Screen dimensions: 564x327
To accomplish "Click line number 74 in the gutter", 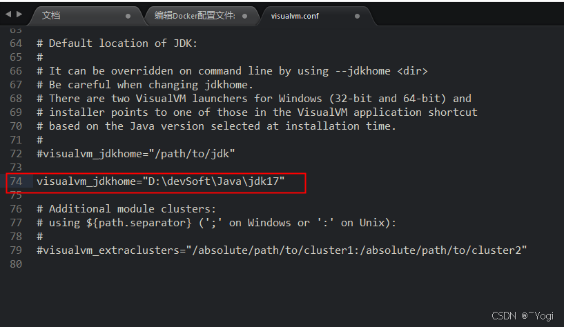I will 16,181.
